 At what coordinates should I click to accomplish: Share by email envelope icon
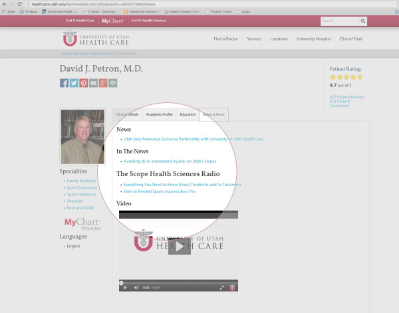pos(93,83)
